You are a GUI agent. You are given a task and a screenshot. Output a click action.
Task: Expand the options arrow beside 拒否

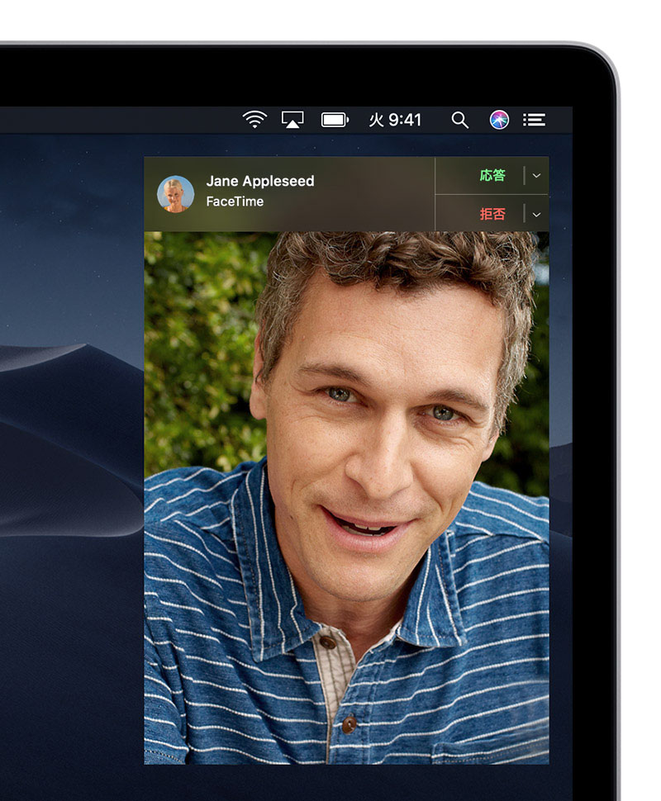pyautogui.click(x=536, y=215)
